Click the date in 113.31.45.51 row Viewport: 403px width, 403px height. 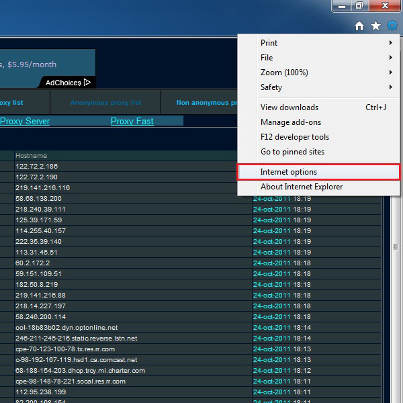point(282,252)
